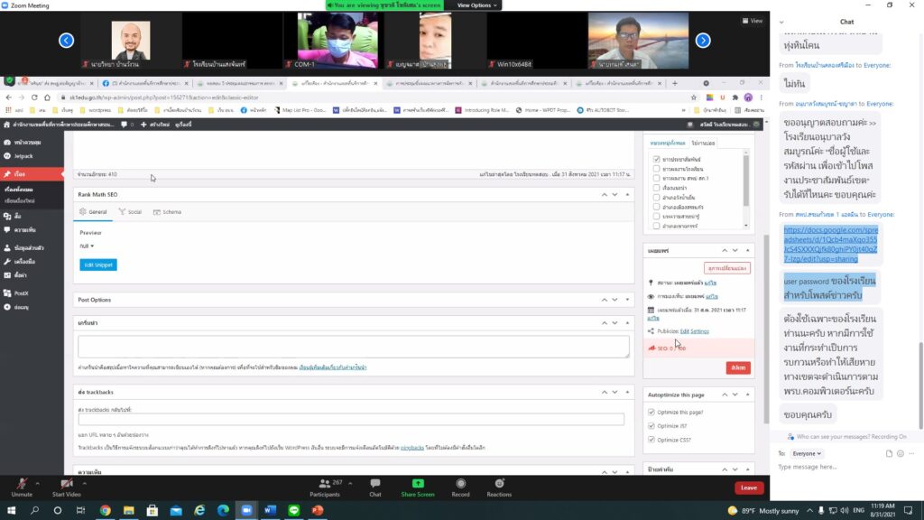Collapse the Zoom chat panel chevron
The width and height of the screenshot is (924, 520).
[781, 23]
